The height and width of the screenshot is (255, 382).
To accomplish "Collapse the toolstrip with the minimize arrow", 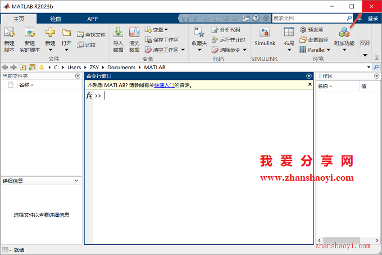I will tap(376, 58).
